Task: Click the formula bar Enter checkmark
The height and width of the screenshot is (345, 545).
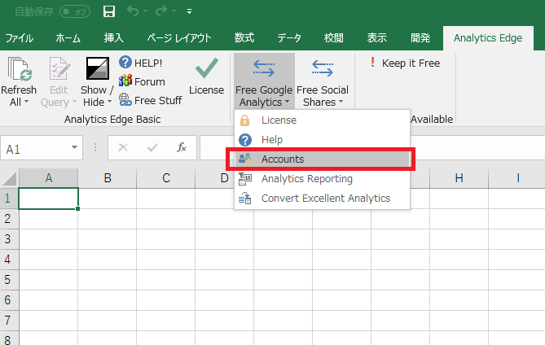Action: [x=152, y=147]
